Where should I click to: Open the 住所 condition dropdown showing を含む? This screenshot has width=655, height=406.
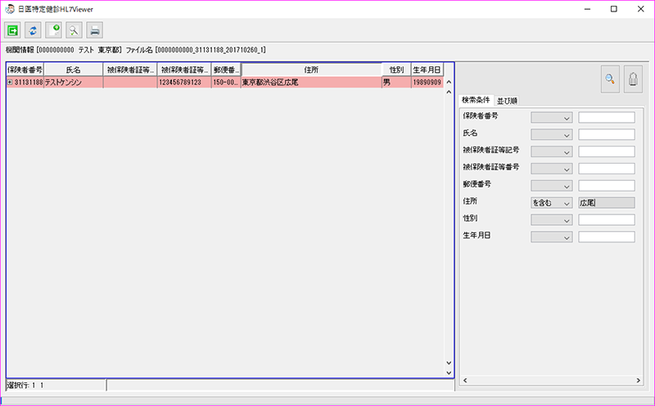[551, 203]
